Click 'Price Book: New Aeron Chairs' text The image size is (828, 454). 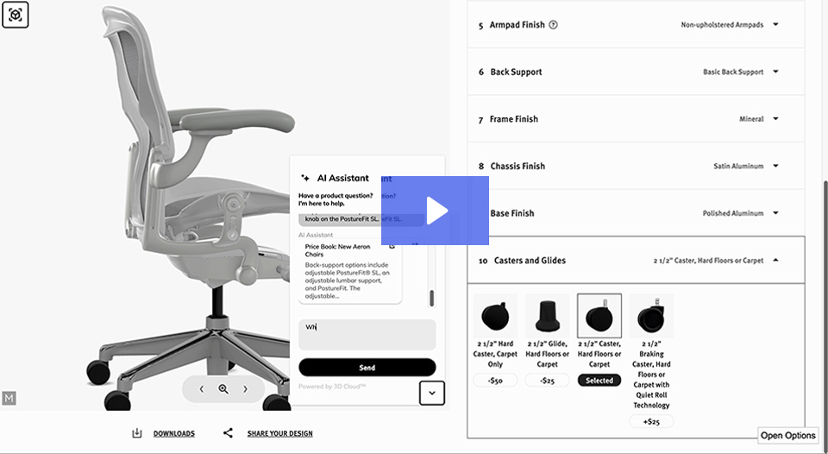337,250
